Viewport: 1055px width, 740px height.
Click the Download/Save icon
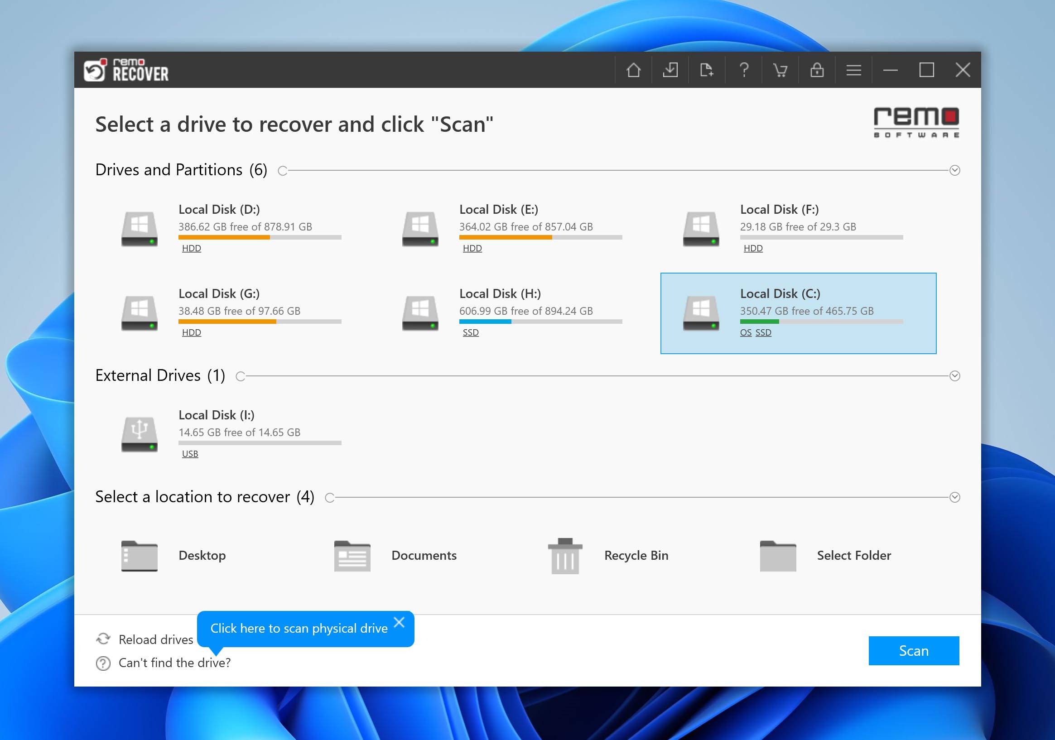[x=672, y=71]
